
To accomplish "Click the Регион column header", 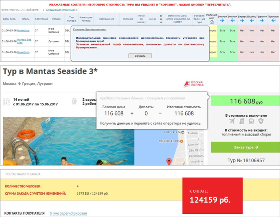I will tap(56, 19).
